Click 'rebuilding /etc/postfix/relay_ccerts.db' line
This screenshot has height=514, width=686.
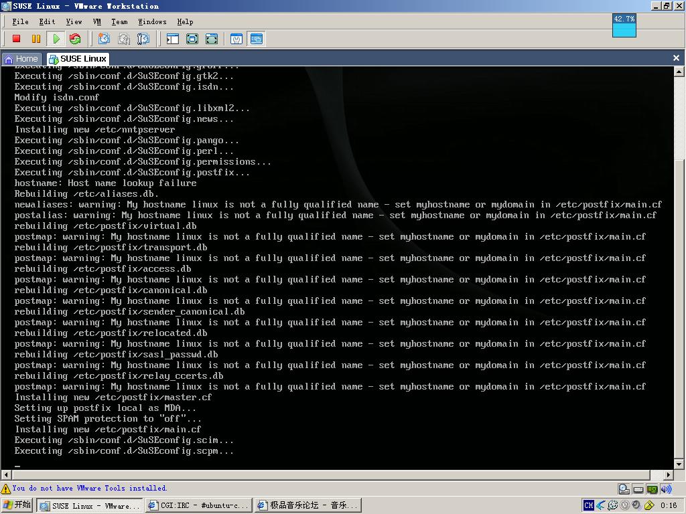[x=119, y=376]
